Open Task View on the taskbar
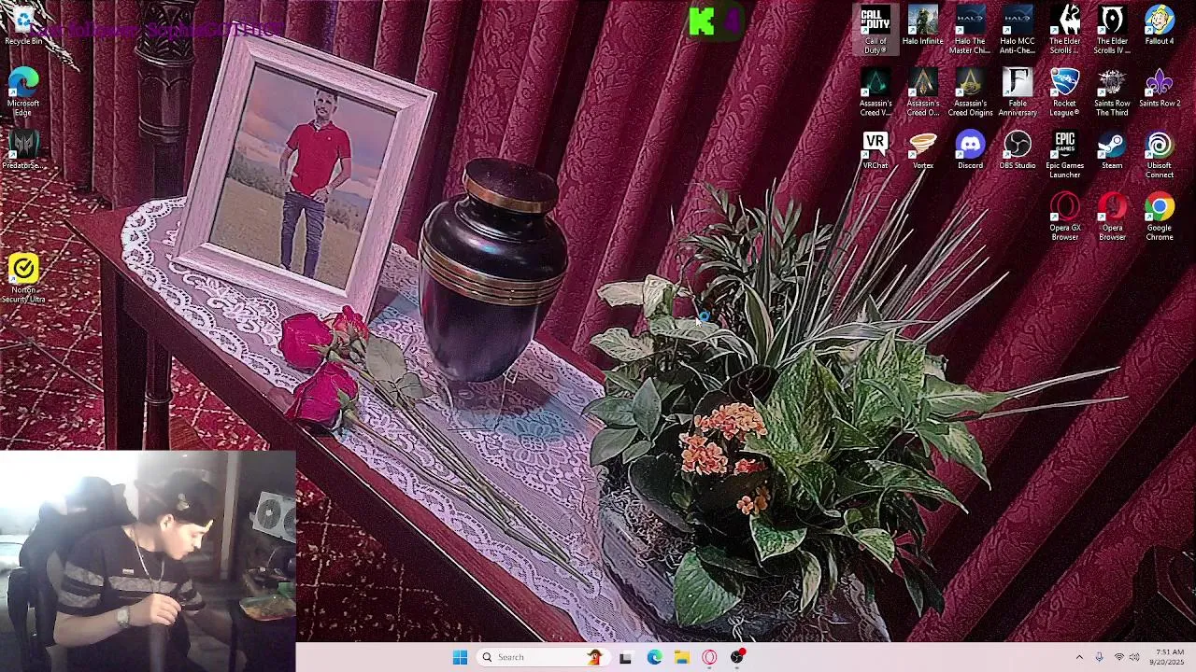The image size is (1196, 672). pyautogui.click(x=625, y=657)
